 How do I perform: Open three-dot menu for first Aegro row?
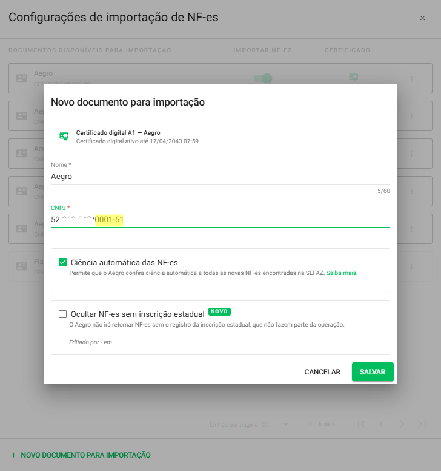[411, 79]
